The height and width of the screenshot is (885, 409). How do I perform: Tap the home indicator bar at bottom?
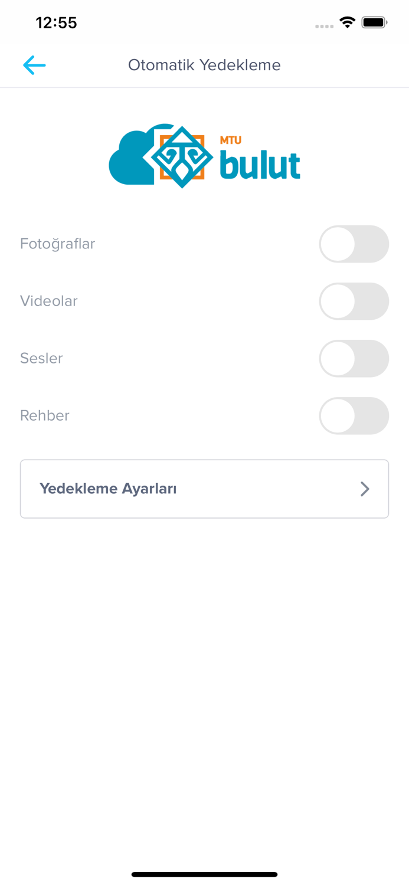click(204, 874)
